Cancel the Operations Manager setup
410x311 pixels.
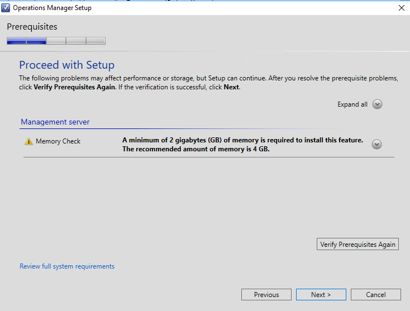pos(375,295)
